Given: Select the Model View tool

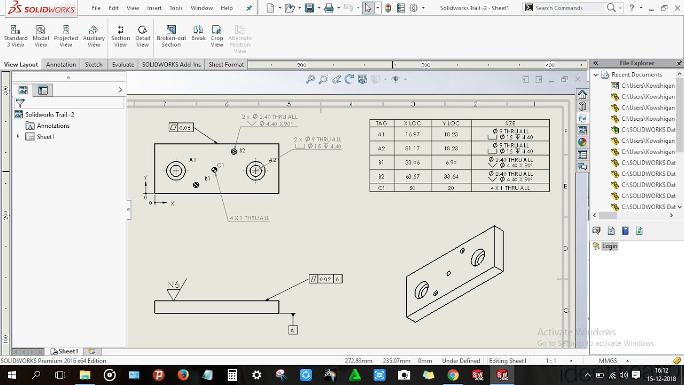Looking at the screenshot, I should [41, 36].
